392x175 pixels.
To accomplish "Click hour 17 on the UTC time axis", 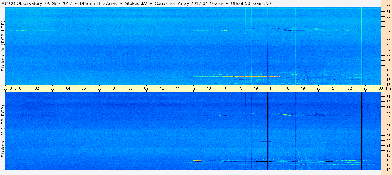I will [272, 88].
